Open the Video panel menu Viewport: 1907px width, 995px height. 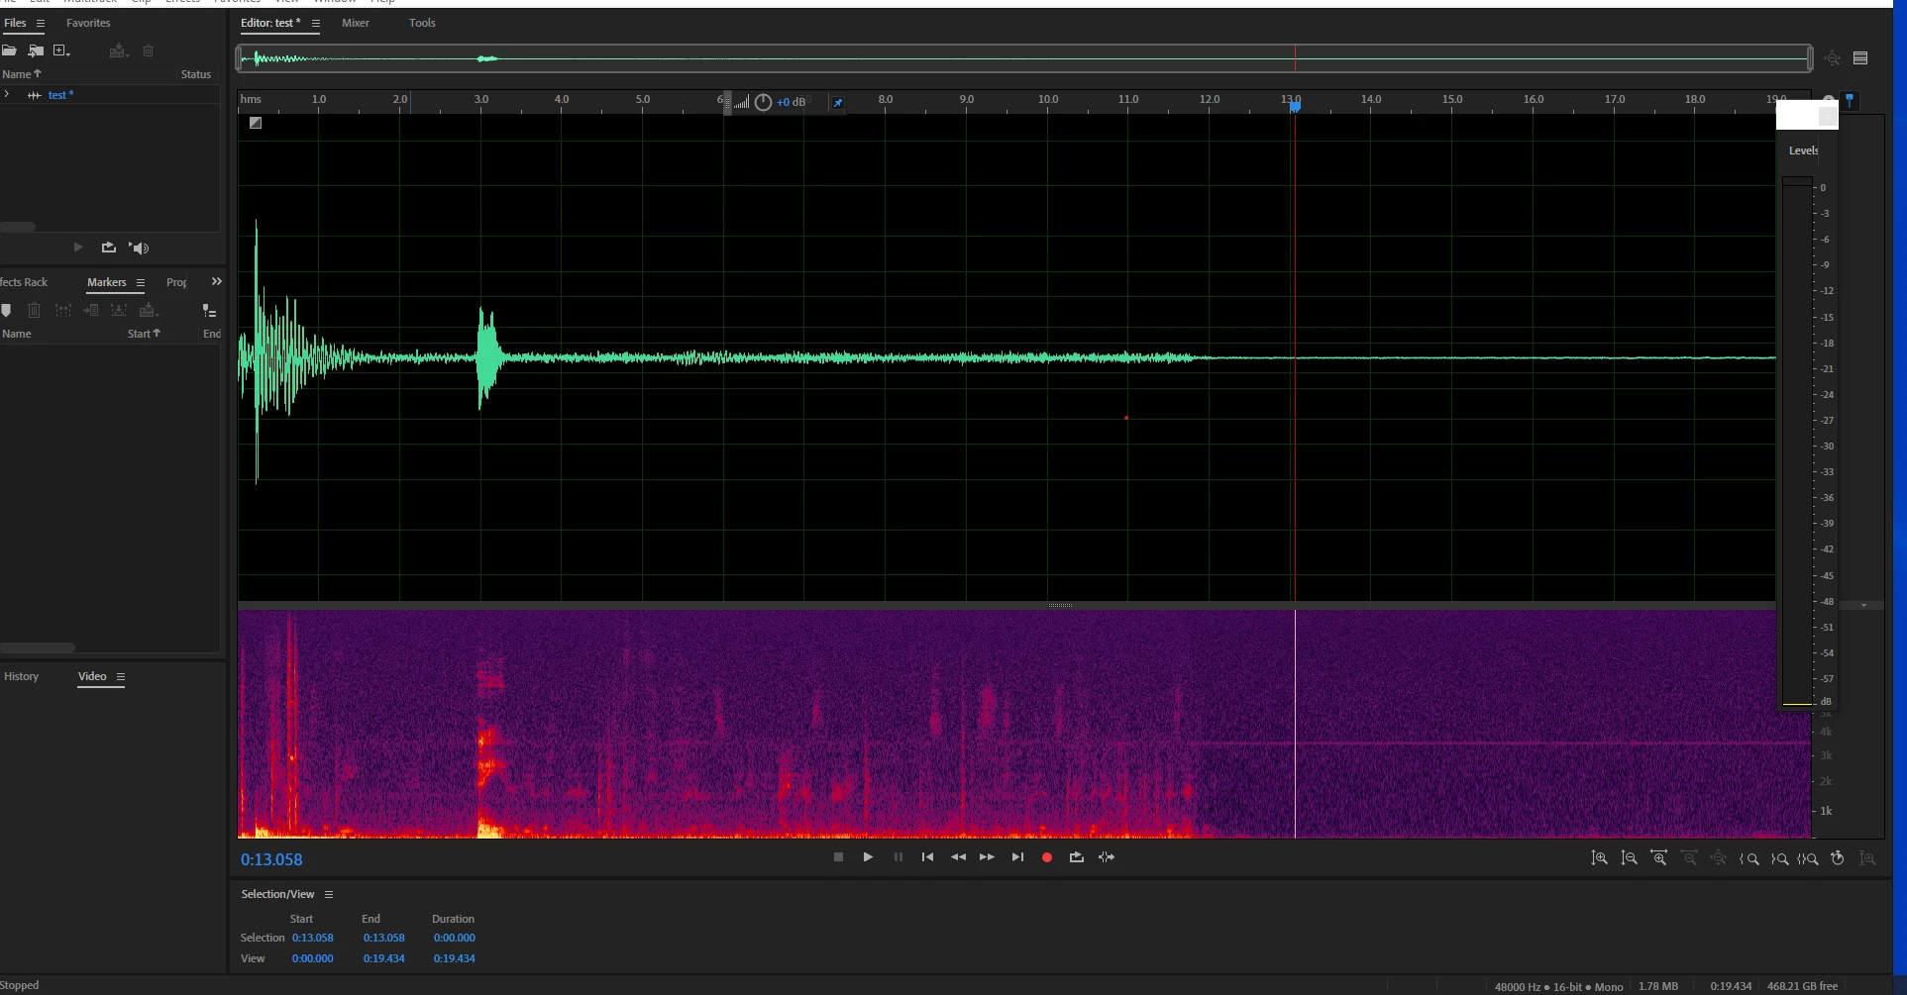pyautogui.click(x=121, y=677)
